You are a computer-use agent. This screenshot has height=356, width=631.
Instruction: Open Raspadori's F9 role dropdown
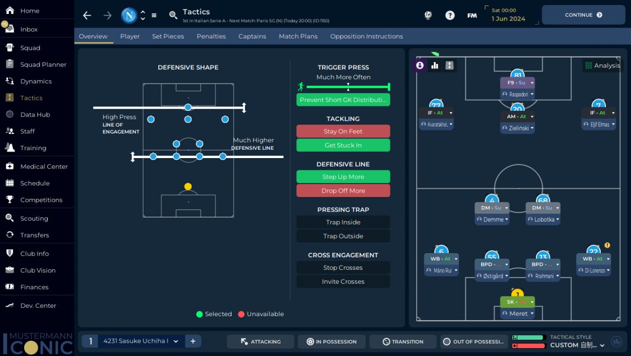532,83
